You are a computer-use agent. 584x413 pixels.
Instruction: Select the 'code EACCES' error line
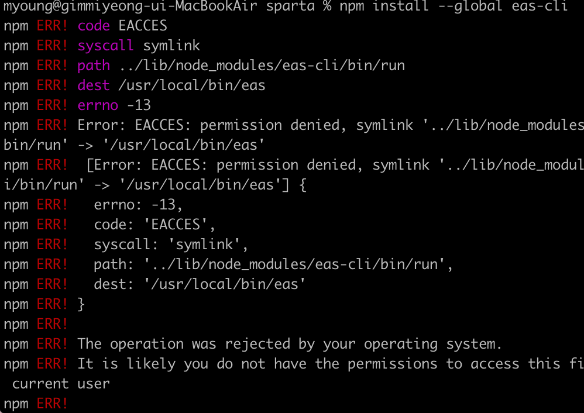point(85,26)
